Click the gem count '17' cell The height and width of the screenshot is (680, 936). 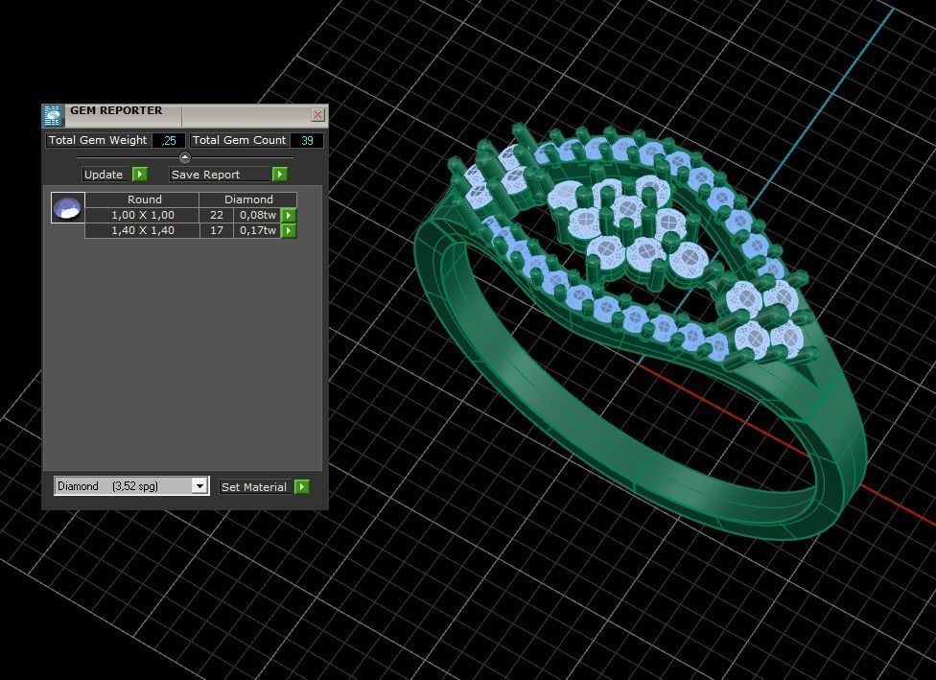(217, 230)
